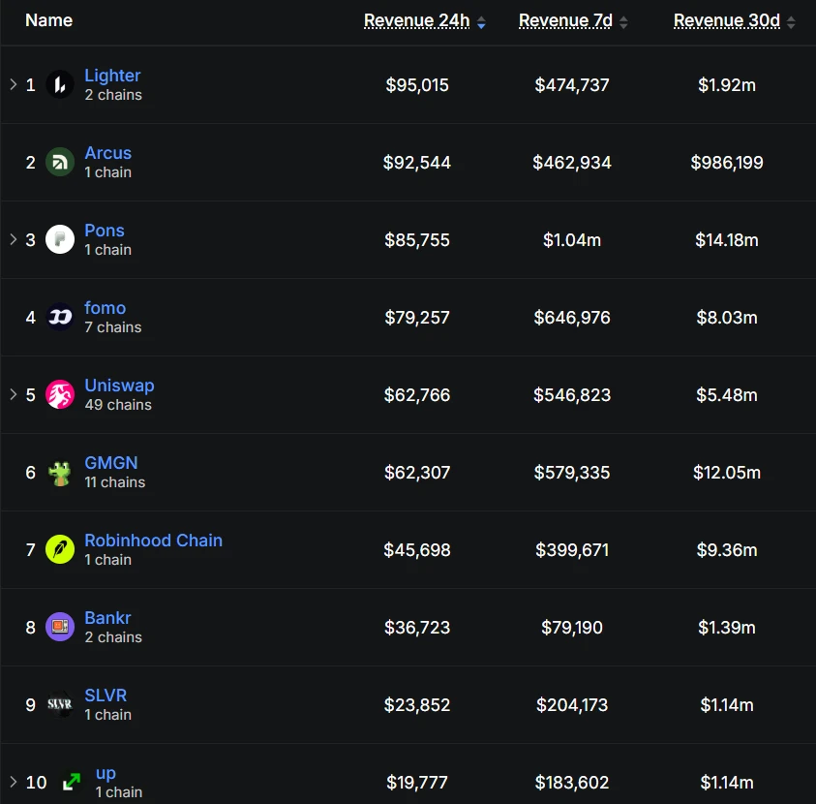
Task: Sort by Revenue 30d arrows icon
Action: (791, 22)
